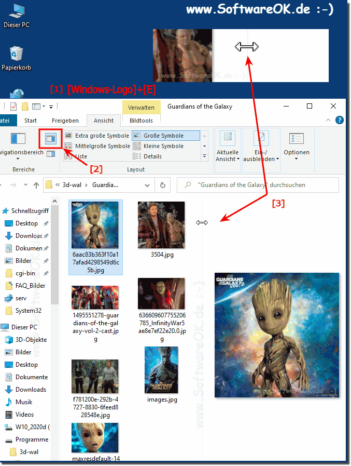This screenshot has width=351, height=466.
Task: Select pinned Downloads under Schnellzugriff
Action: pyautogui.click(x=26, y=236)
